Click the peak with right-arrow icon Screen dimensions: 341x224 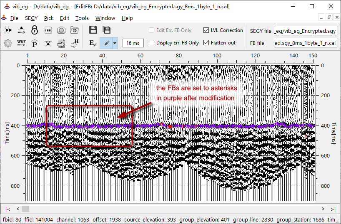click(x=21, y=30)
